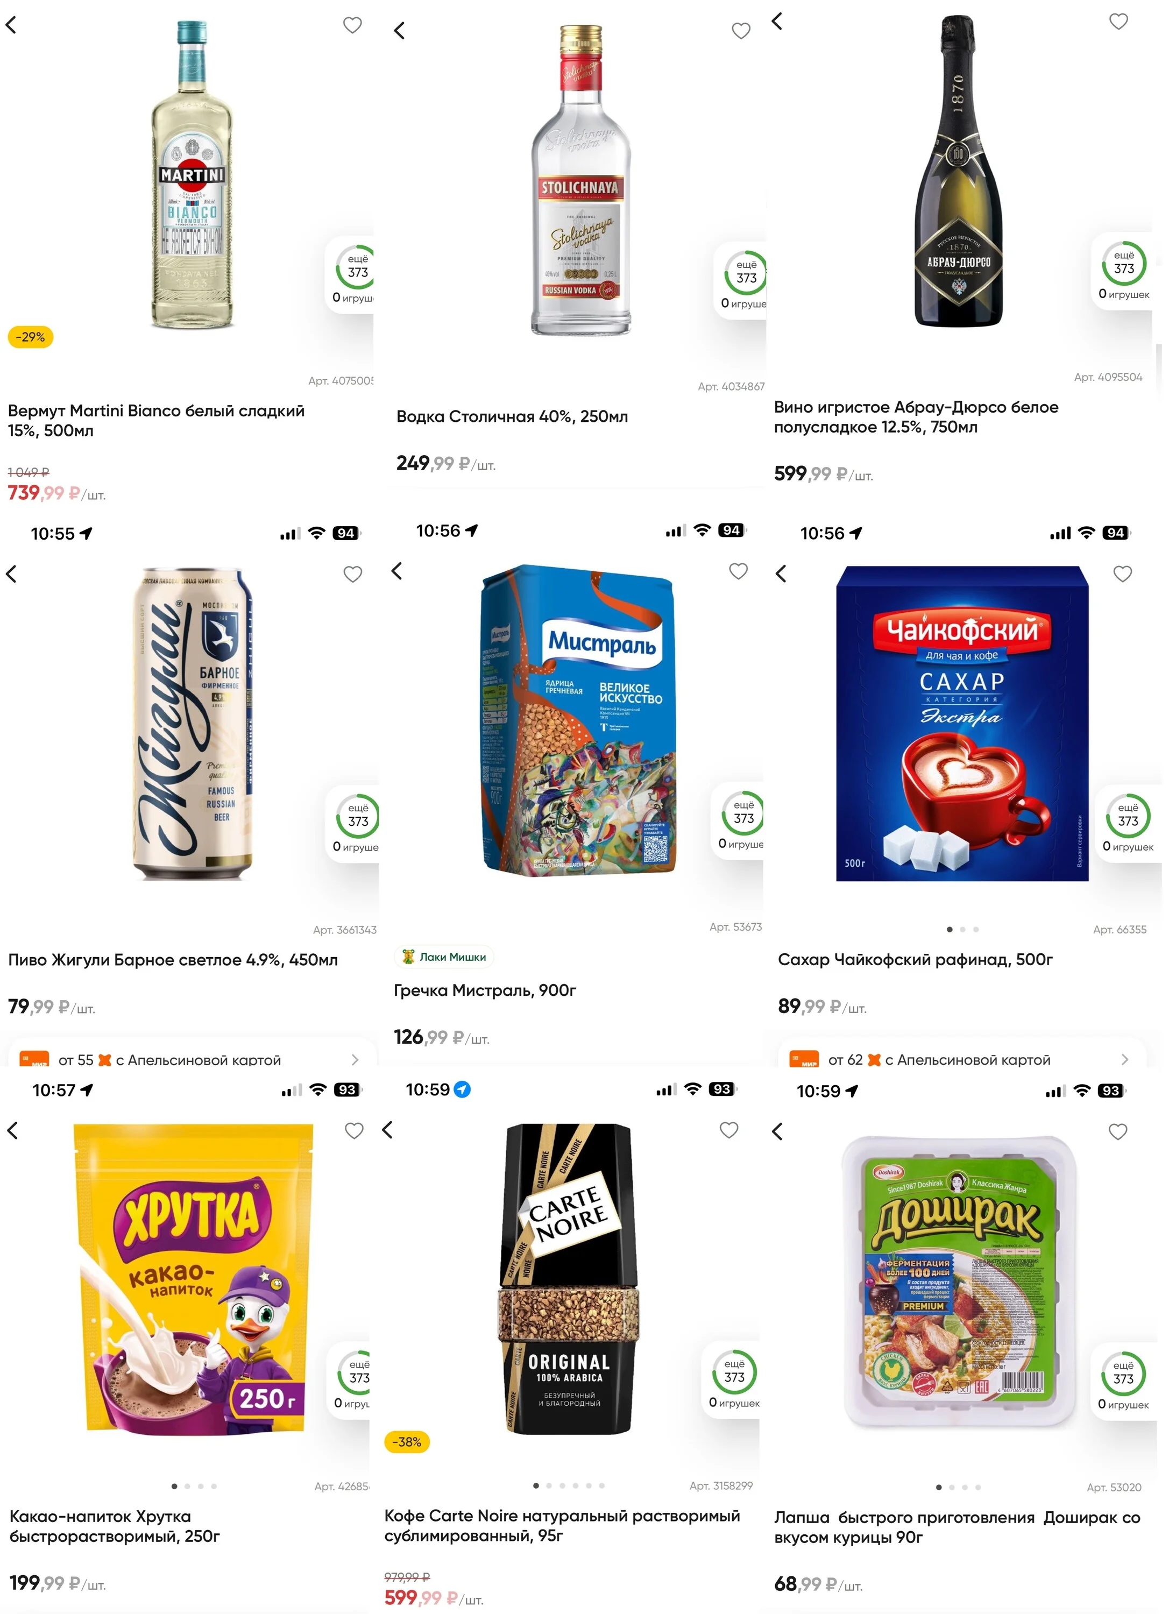Go back from Abrau-Durso wine page
The width and height of the screenshot is (1169, 1614).
point(777,22)
